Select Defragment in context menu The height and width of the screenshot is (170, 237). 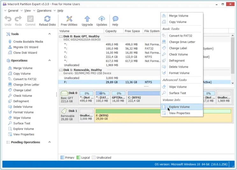[x=182, y=61]
